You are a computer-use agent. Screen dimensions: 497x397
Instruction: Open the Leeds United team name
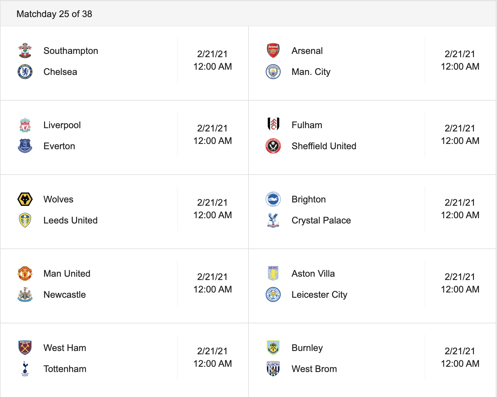(x=70, y=220)
